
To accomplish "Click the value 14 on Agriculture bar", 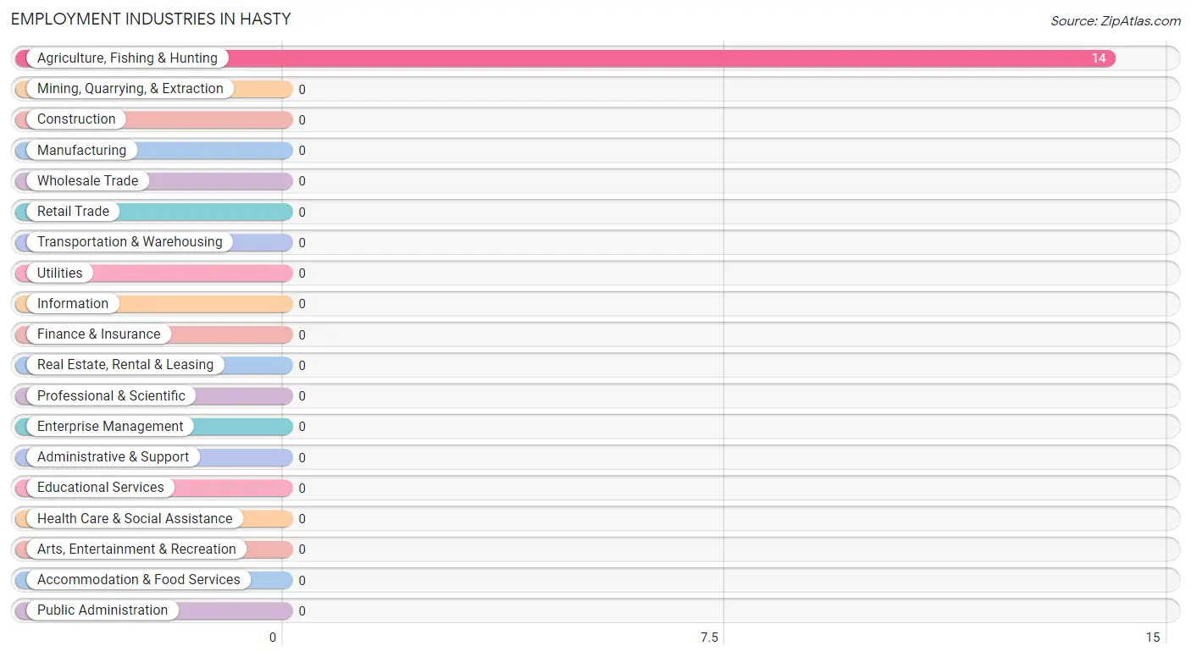I will pos(1099,58).
